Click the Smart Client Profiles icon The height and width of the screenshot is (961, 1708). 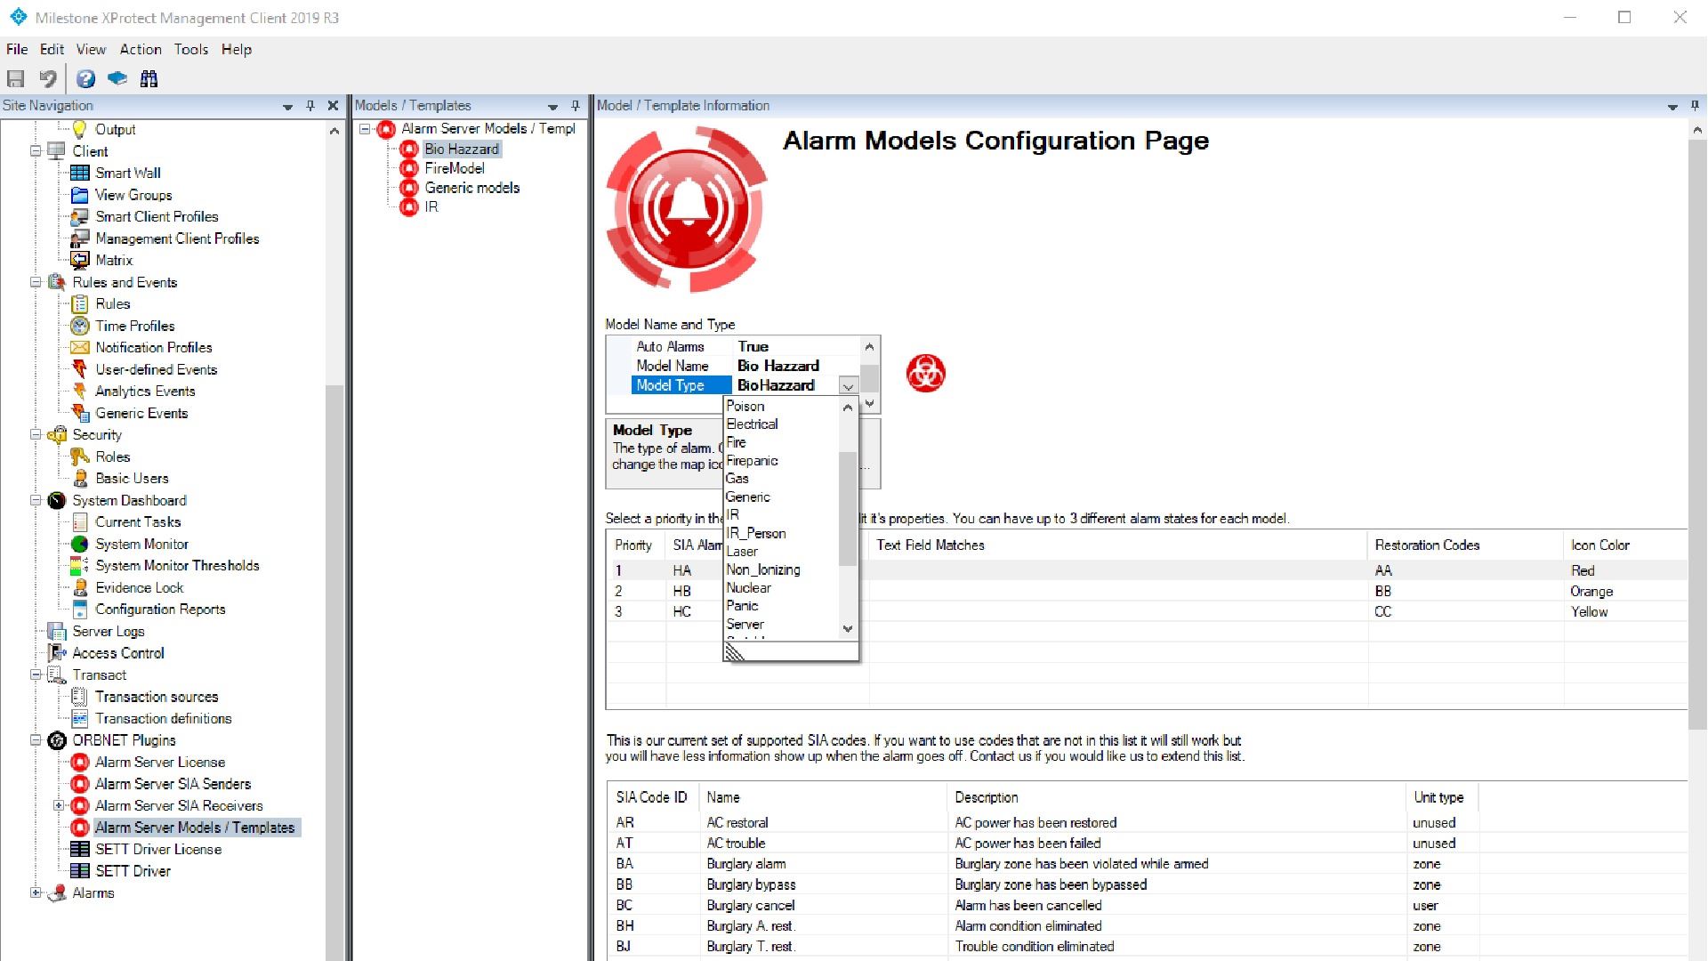(x=80, y=216)
